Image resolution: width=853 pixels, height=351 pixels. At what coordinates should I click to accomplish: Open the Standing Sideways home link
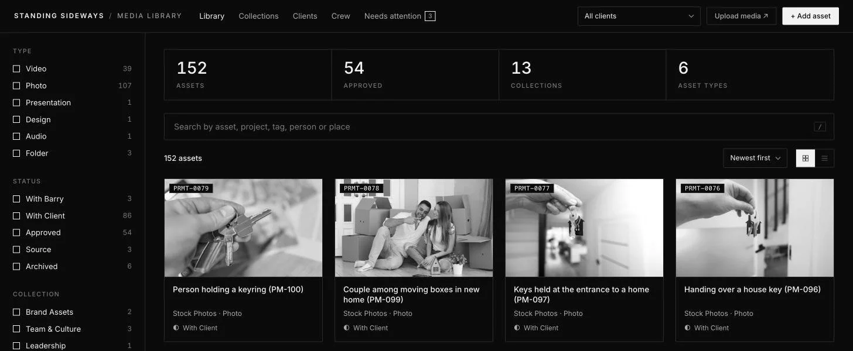[x=59, y=16]
